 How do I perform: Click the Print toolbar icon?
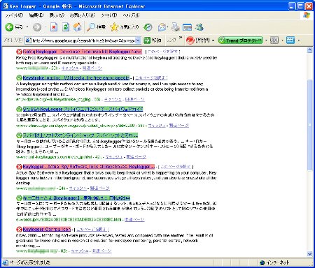coord(175,27)
